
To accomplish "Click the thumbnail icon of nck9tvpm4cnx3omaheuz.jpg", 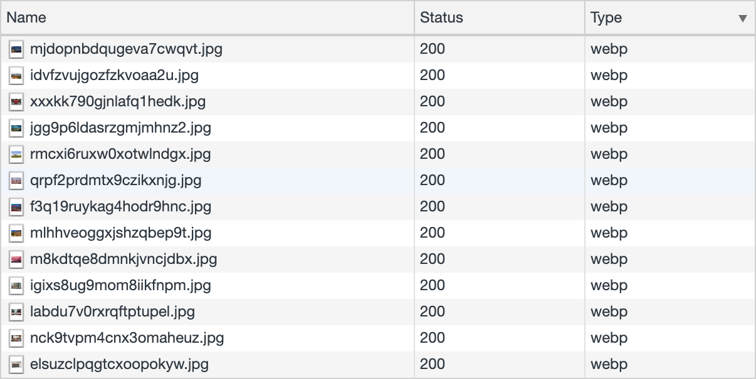I will (x=16, y=338).
